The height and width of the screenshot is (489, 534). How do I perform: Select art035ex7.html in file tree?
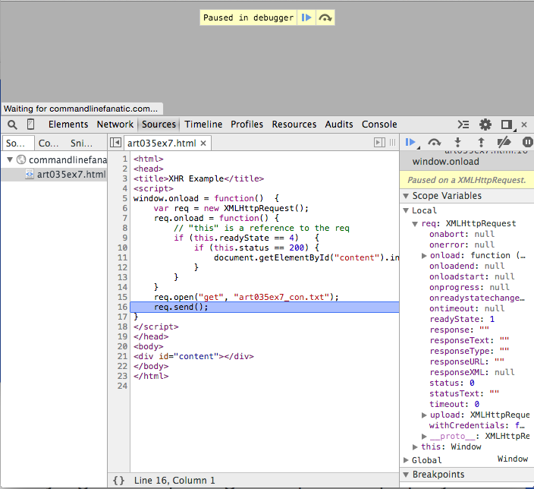(55, 175)
